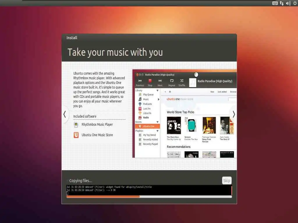The image size is (298, 223).
Task: Click the 'World Store Top Picks' heading
Action: [x=180, y=112]
